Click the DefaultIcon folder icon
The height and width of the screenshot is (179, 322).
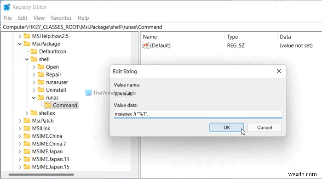pos(34,51)
